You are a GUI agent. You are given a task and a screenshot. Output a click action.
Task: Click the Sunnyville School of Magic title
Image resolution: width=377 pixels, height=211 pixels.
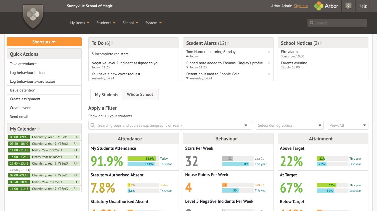[90, 6]
